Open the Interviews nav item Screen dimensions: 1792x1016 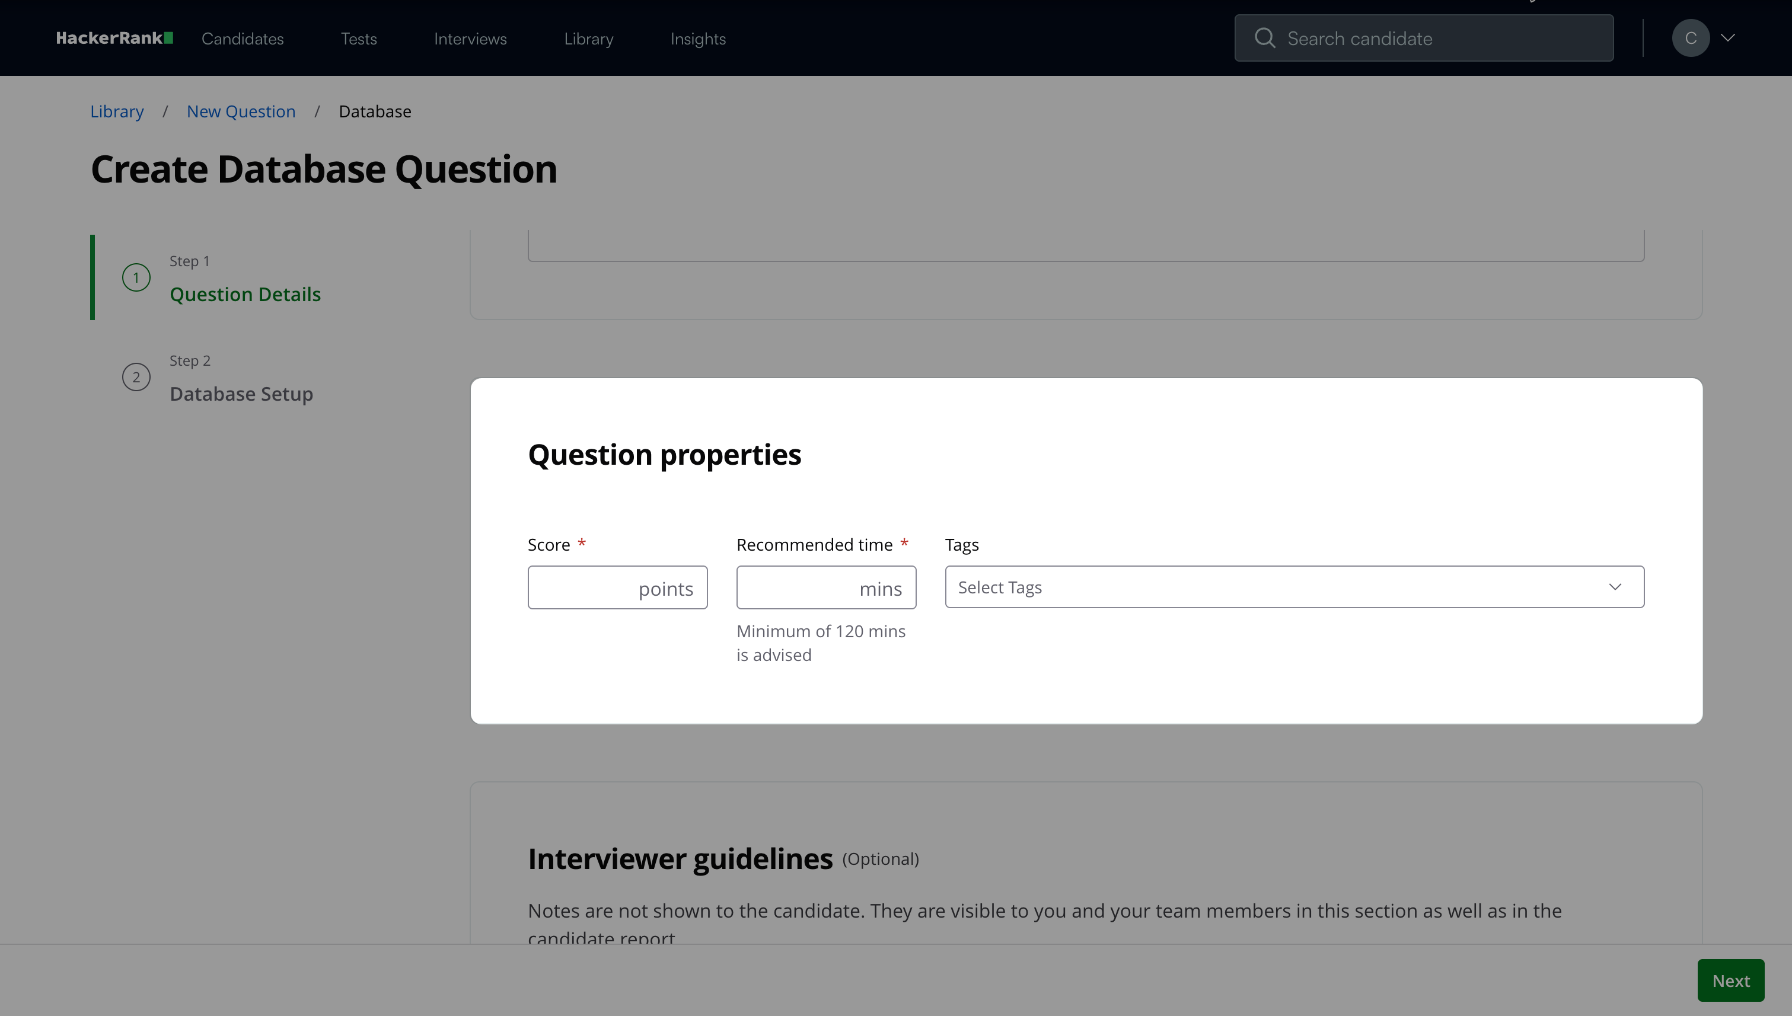470,39
